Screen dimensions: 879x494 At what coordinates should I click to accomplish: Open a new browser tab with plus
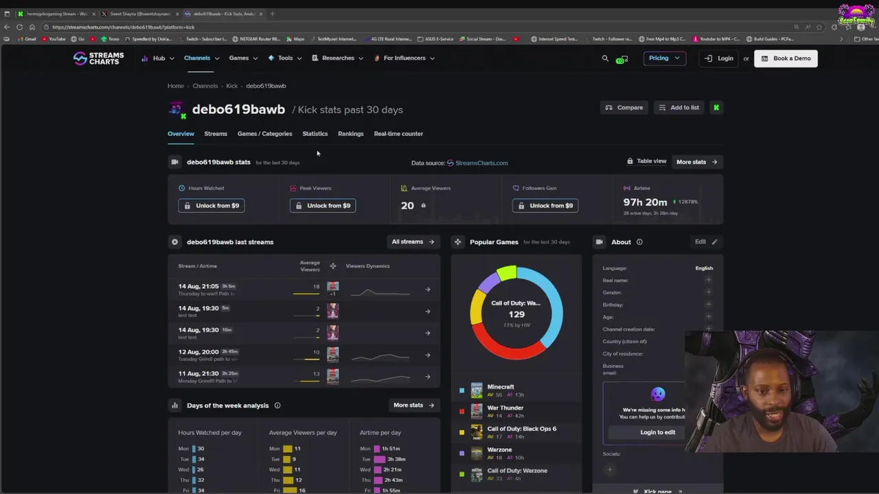point(272,14)
